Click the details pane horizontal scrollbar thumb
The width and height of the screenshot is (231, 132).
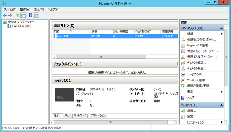pos(111,122)
